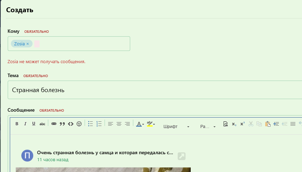Image resolution: width=302 pixels, height=172 pixels.
Task: Toggle underline formatting
Action: tap(34, 124)
